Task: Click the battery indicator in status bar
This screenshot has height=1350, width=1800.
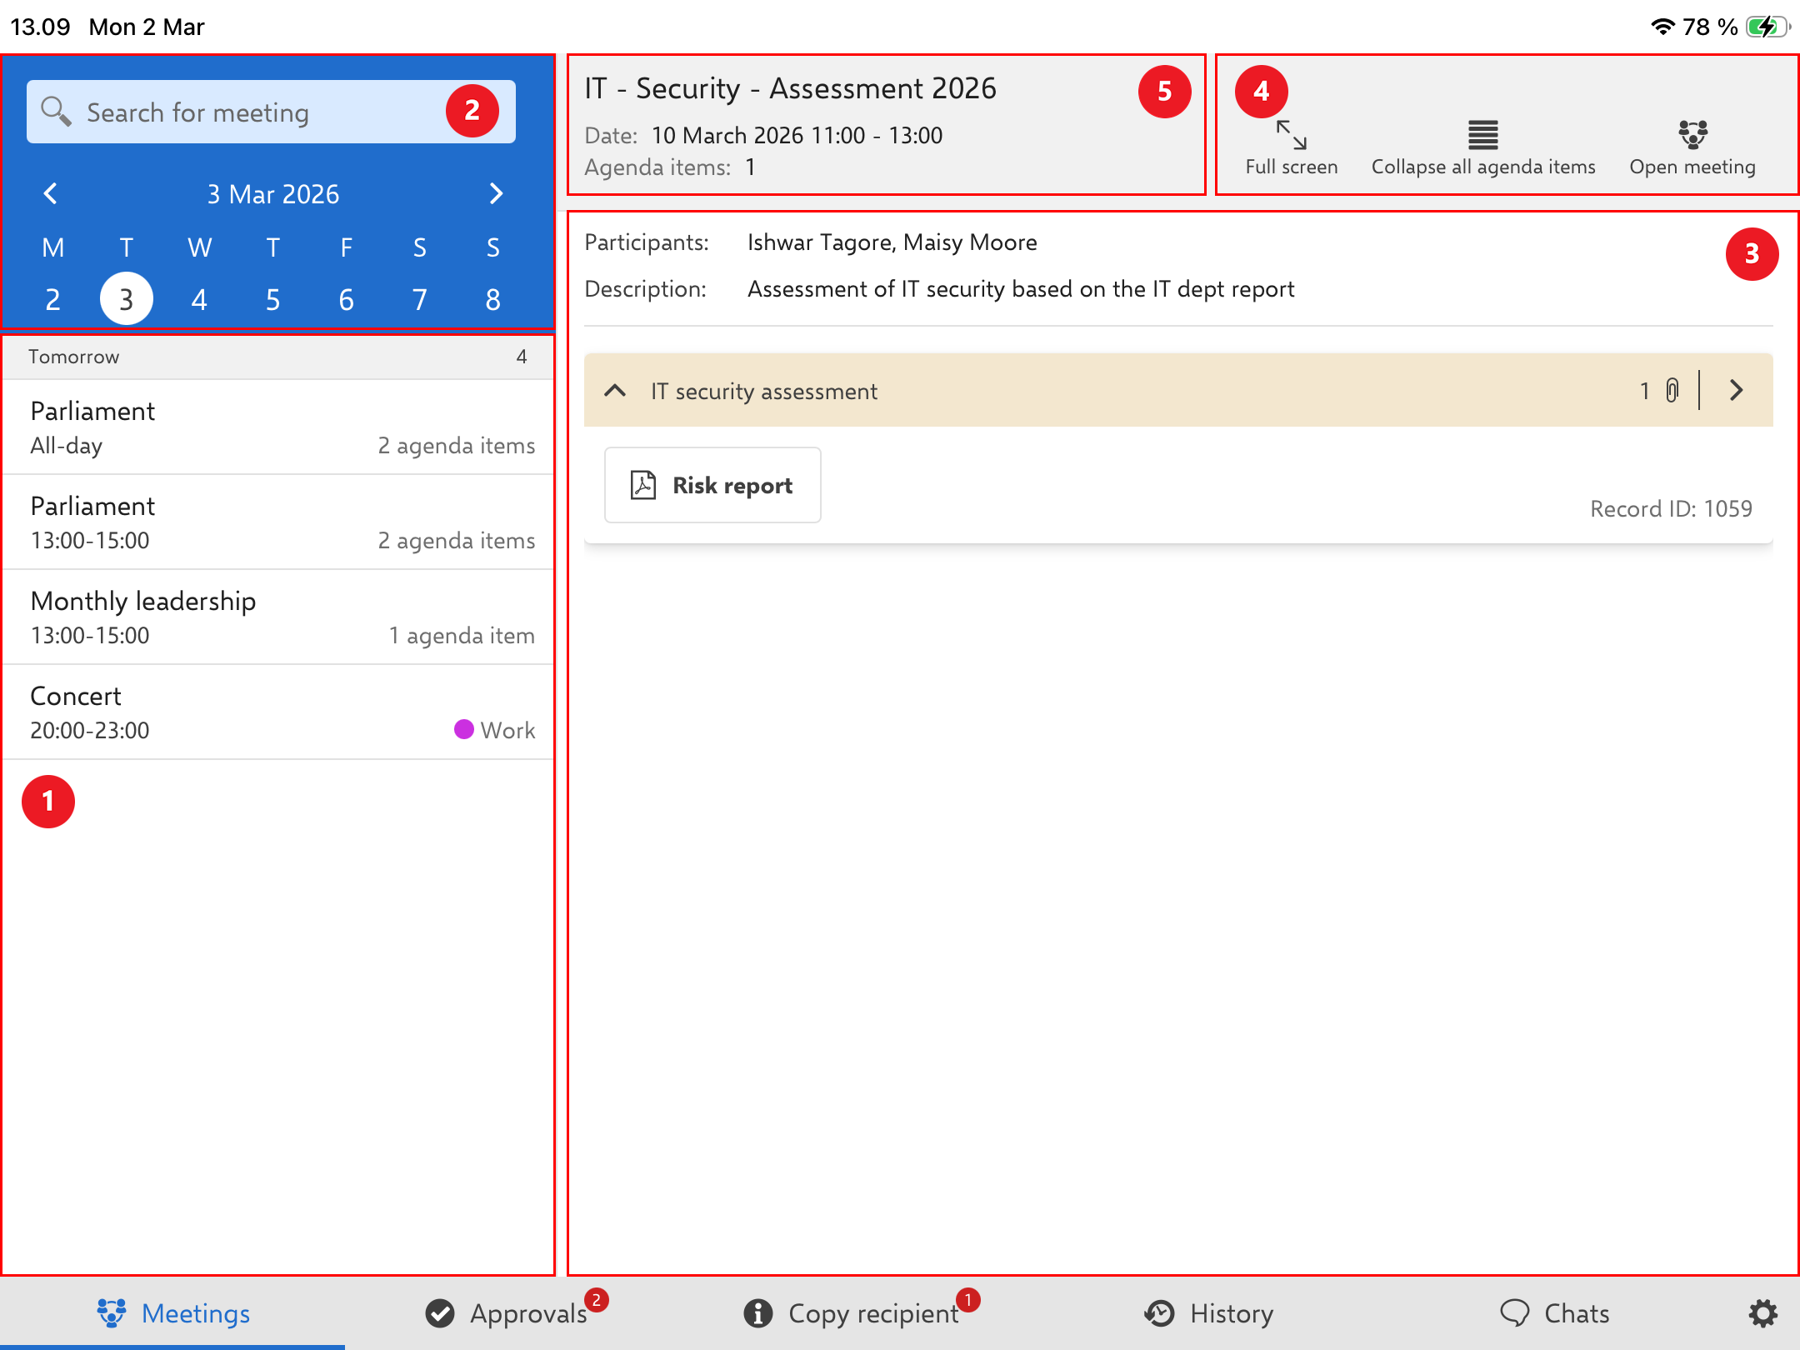Action: coord(1768,27)
